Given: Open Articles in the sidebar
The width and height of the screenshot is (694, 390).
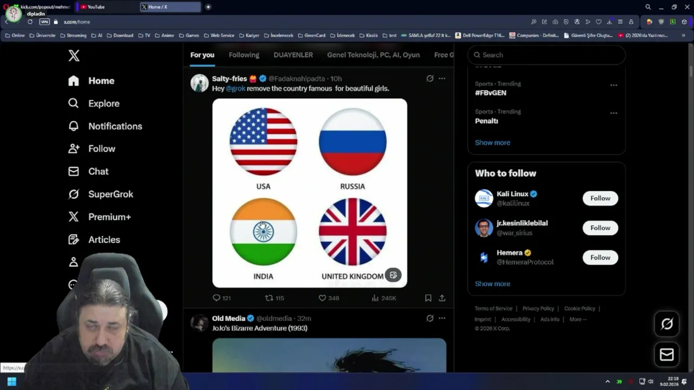Looking at the screenshot, I should (94, 239).
